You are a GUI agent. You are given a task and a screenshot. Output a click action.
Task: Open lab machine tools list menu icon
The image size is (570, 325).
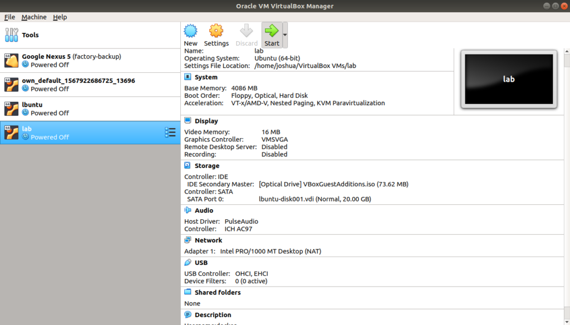click(x=170, y=132)
